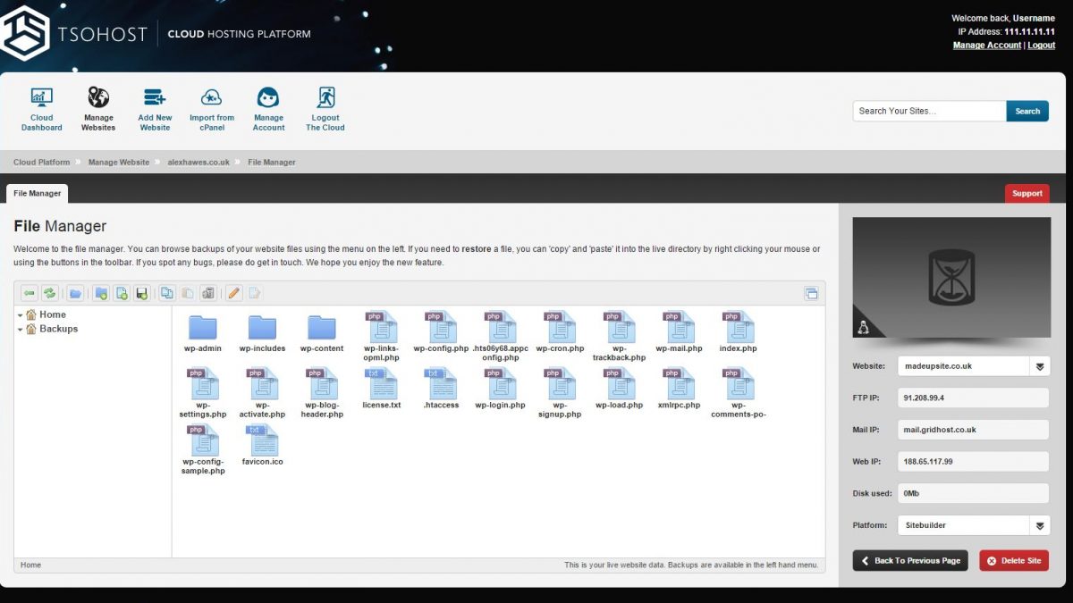The height and width of the screenshot is (603, 1073).
Task: Select the .htaccess file icon
Action: point(441,384)
